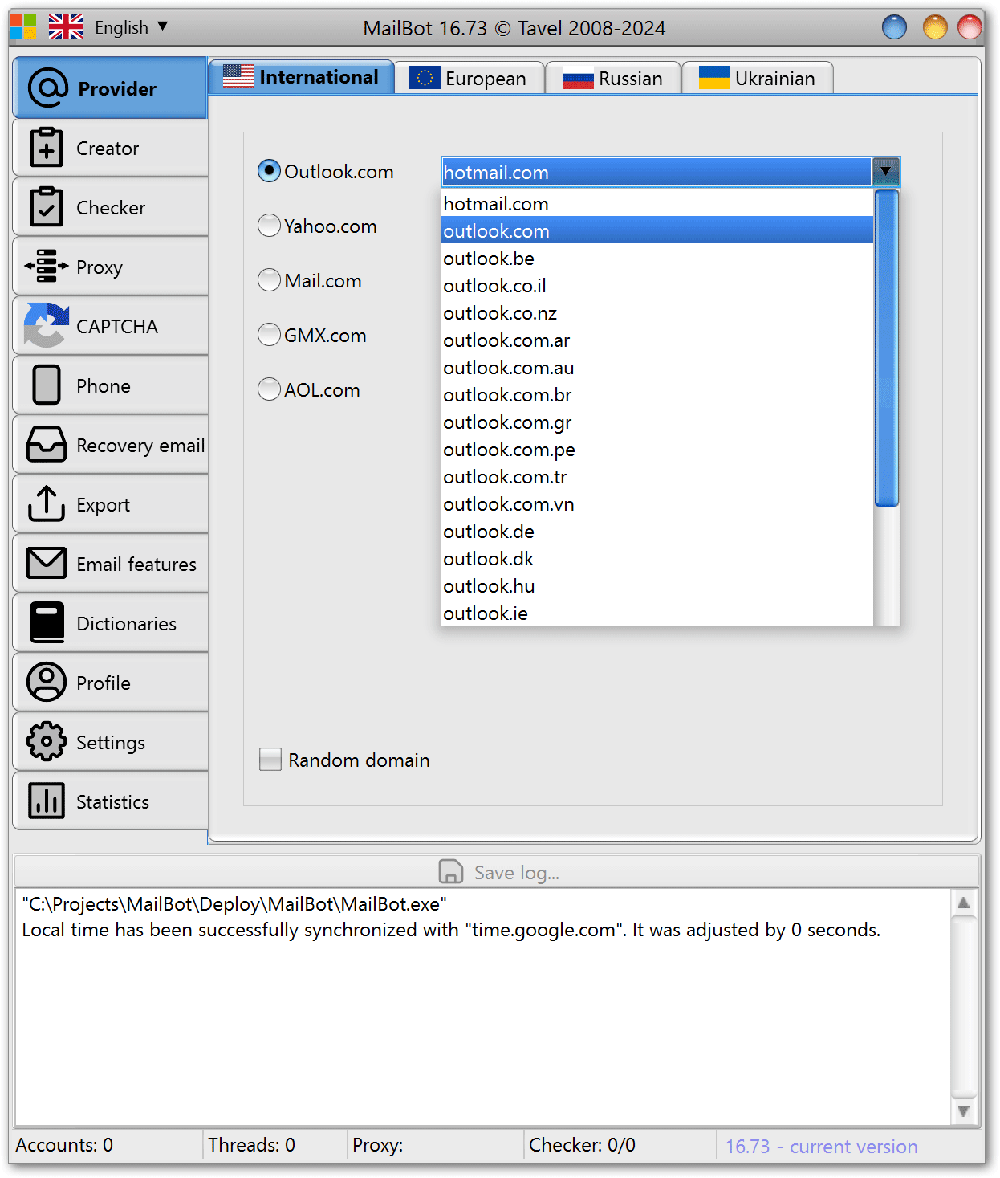Select the AOL.com radio button
The image size is (1000, 1178).
(x=269, y=389)
